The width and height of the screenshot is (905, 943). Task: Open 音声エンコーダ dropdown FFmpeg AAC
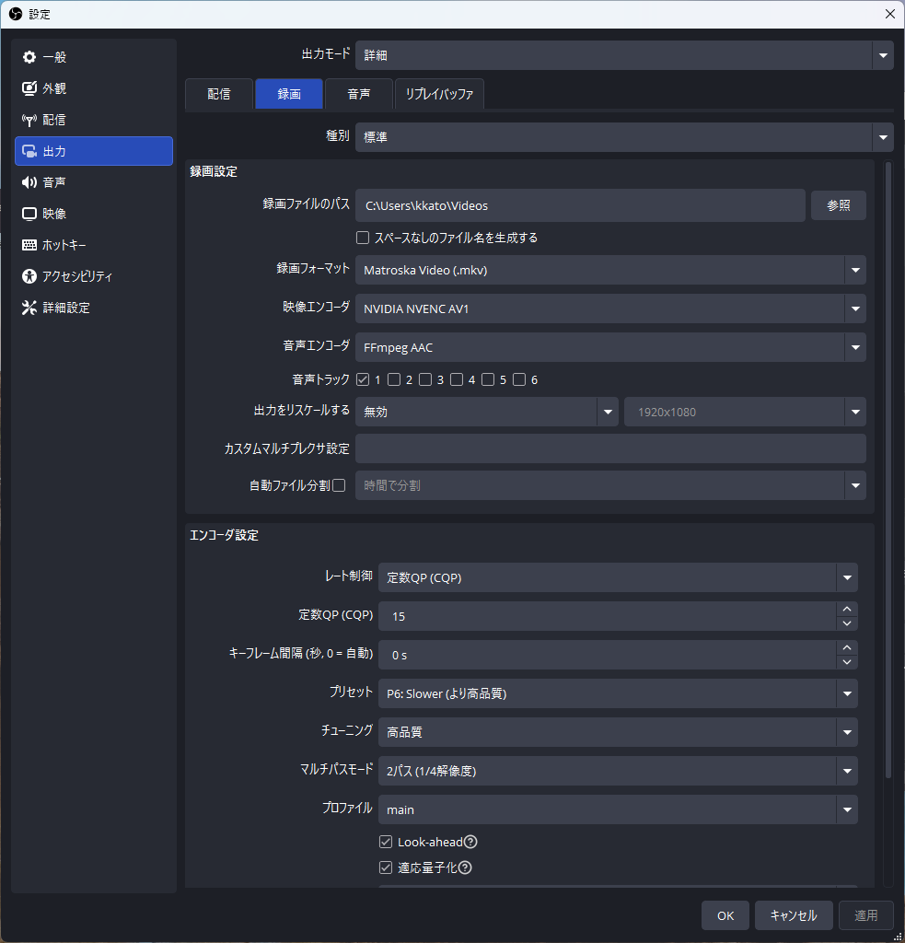[610, 347]
